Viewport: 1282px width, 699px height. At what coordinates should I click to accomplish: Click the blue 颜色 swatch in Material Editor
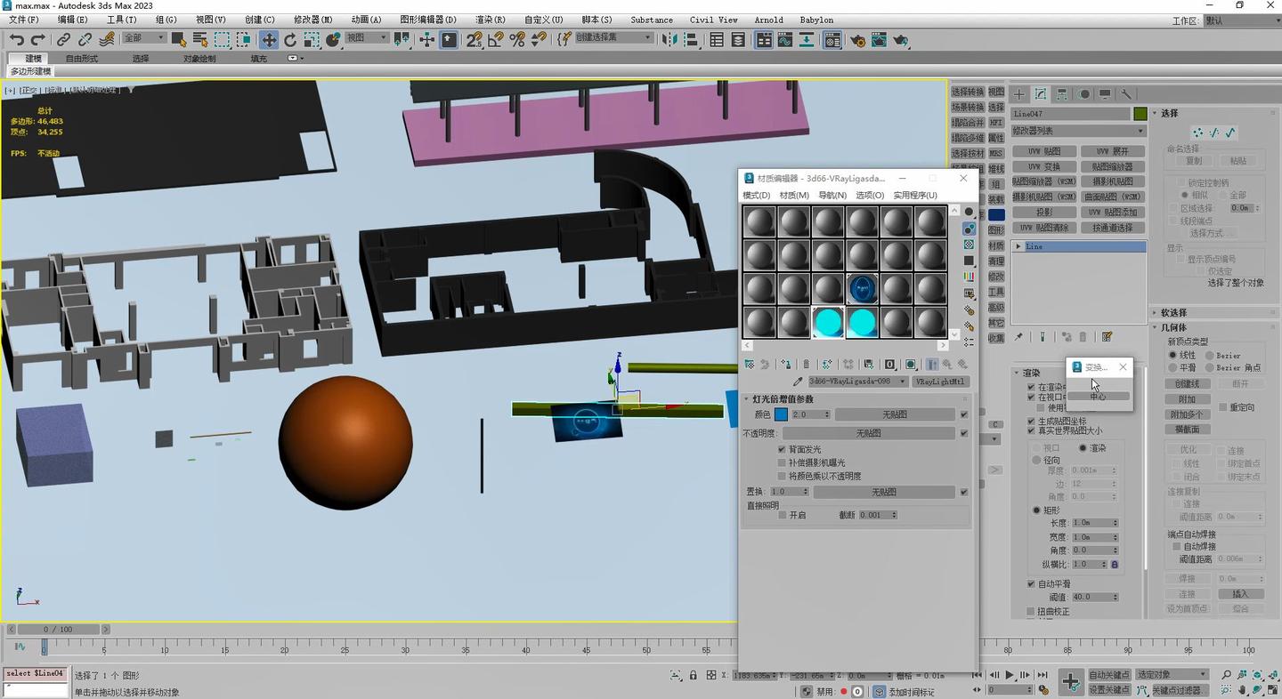781,414
